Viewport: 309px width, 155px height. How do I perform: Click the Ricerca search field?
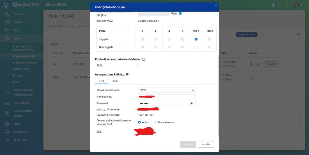(x=277, y=34)
